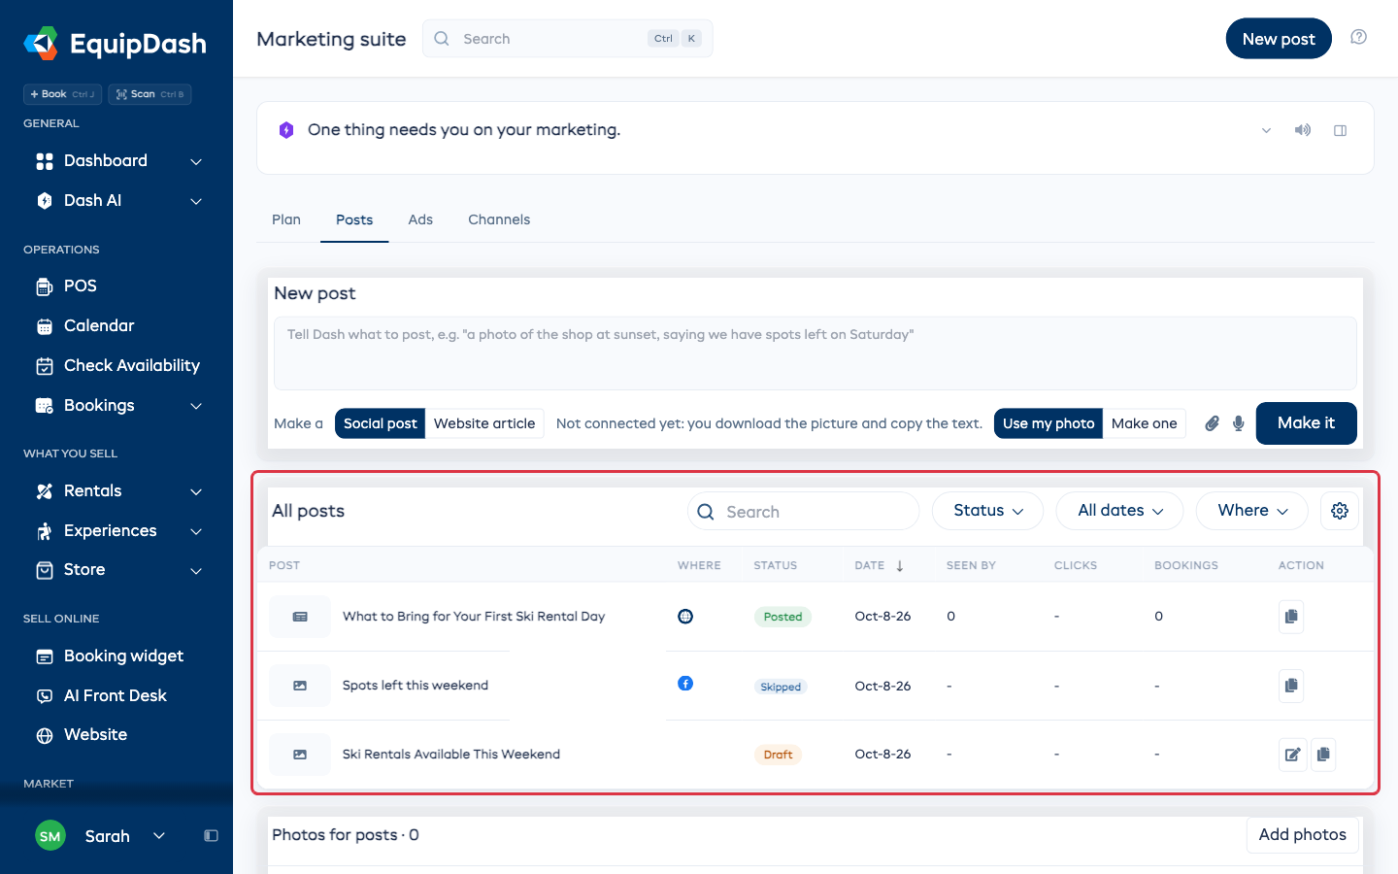Viewport: 1398px width, 874px height.
Task: Switch to the Plan tab
Action: 286,219
